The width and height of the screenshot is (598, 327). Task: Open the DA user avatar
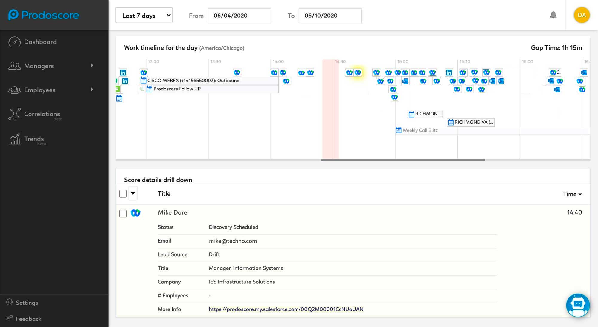tap(582, 15)
